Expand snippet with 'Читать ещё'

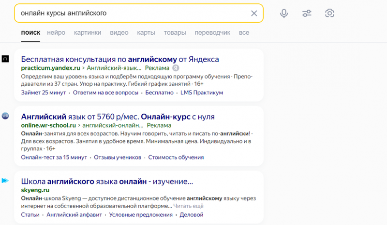(x=188, y=206)
